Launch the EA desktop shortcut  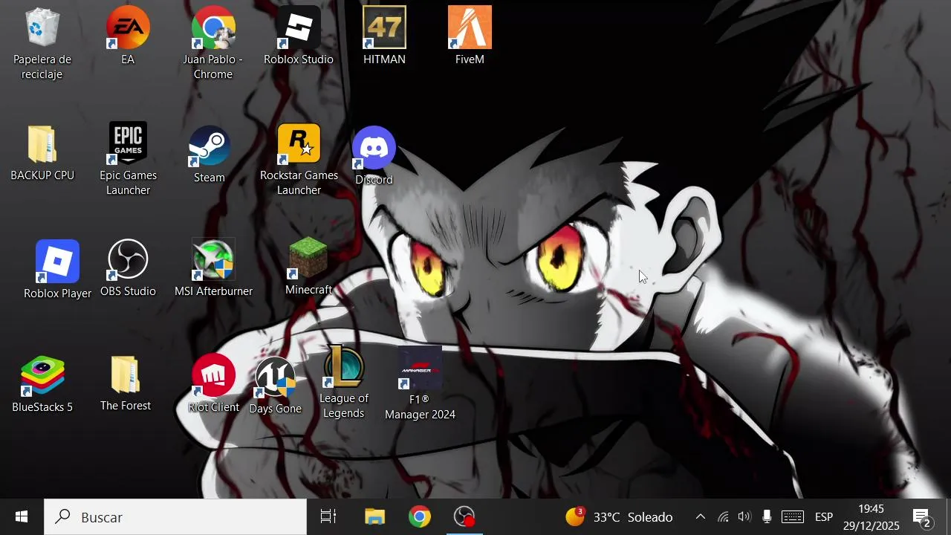pyautogui.click(x=128, y=36)
